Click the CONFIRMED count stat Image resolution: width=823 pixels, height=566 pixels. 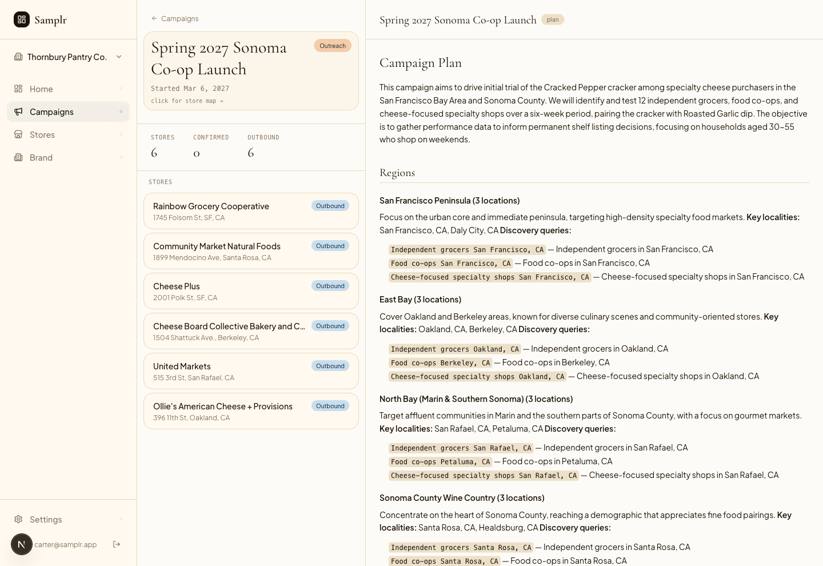coord(211,146)
